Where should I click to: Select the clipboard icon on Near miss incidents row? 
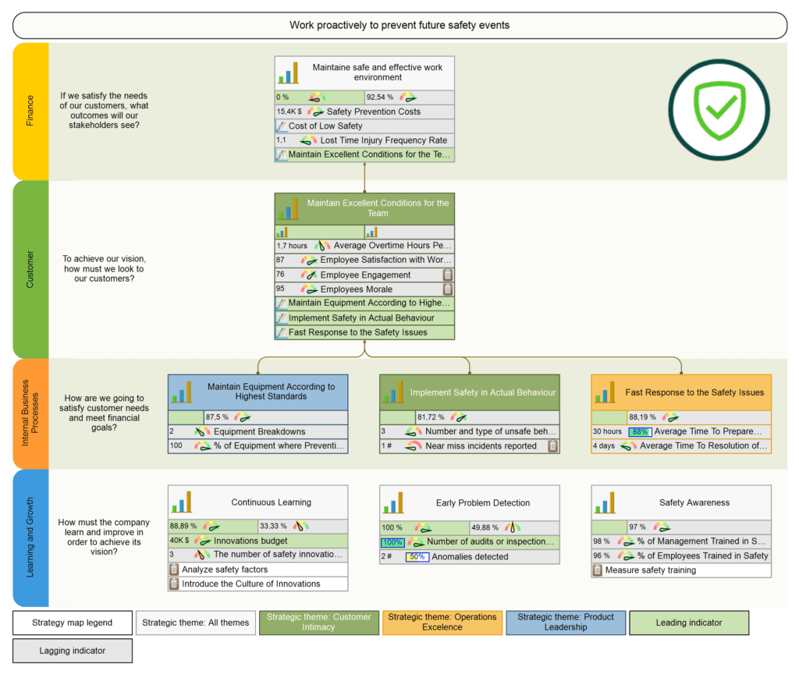coord(552,446)
